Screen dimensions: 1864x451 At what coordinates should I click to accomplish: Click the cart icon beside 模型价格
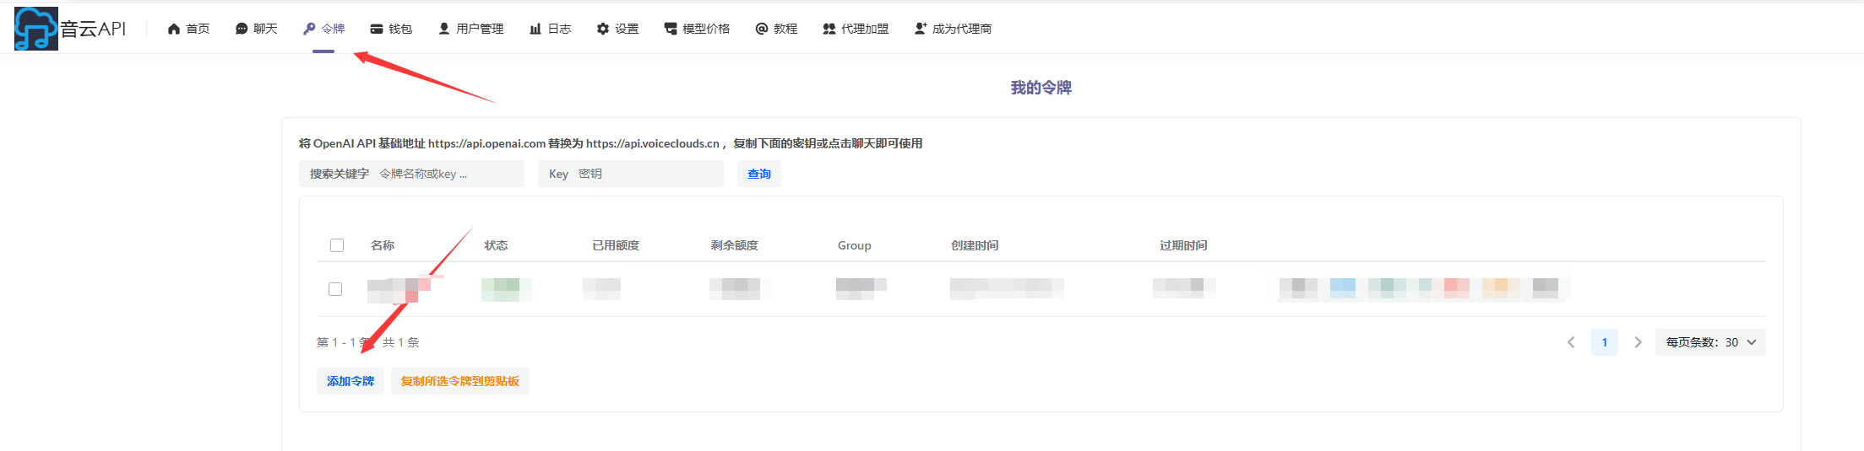pos(671,29)
